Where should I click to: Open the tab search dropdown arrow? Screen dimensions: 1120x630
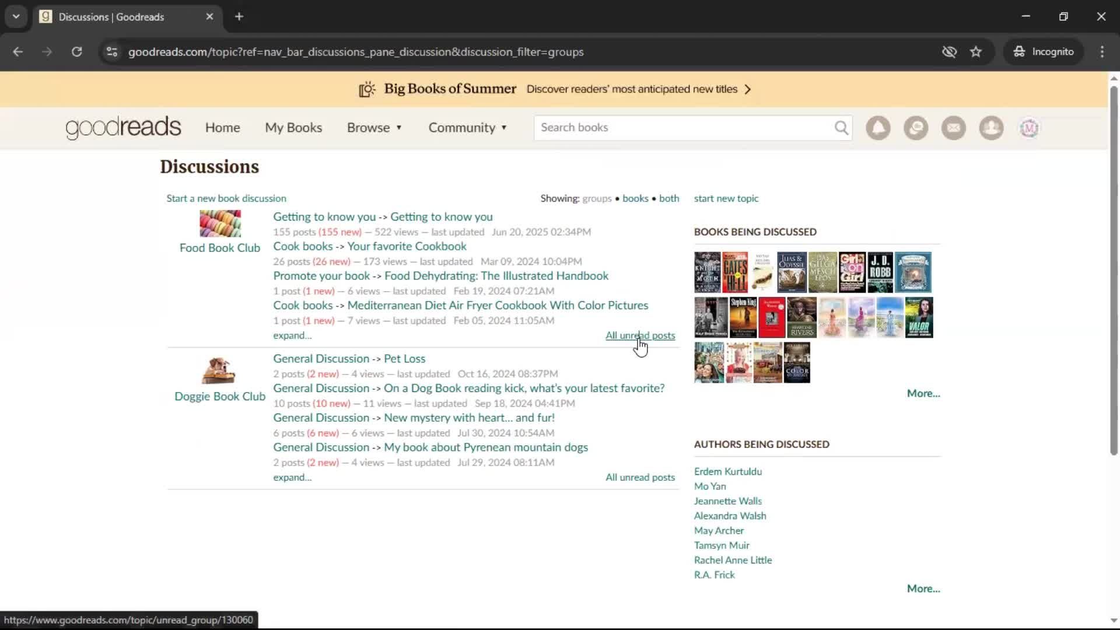[x=16, y=17]
